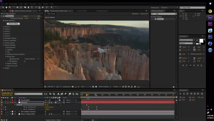Select the Zoom tool in toolbar
The width and height of the screenshot is (214, 121).
point(10,8)
